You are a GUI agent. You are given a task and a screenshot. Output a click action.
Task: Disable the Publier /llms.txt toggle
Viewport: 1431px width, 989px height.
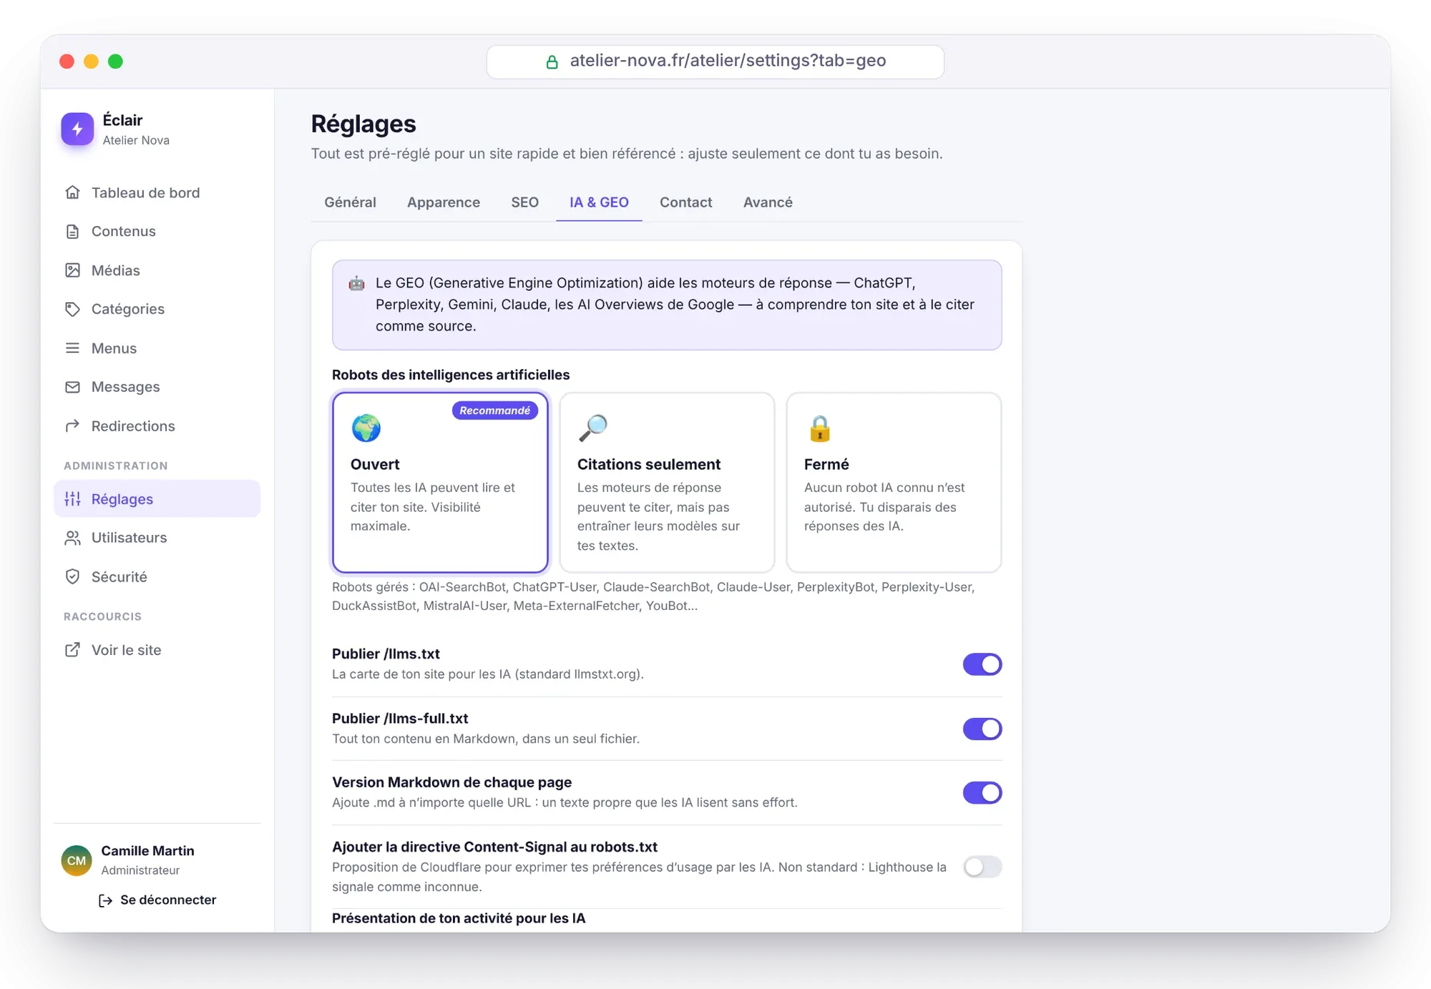(x=982, y=664)
